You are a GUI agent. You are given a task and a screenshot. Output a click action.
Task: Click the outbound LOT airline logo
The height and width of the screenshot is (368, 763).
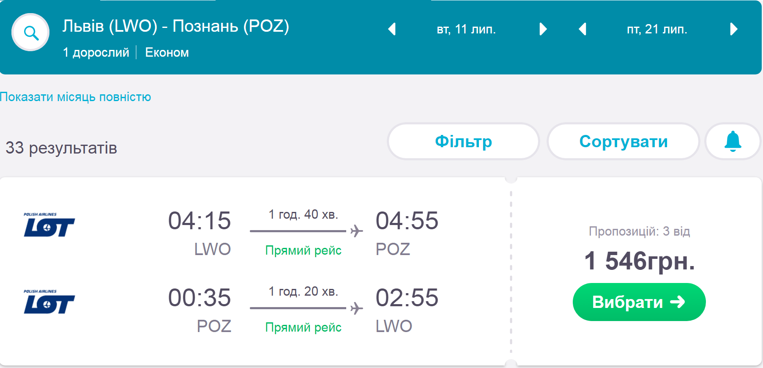point(49,225)
